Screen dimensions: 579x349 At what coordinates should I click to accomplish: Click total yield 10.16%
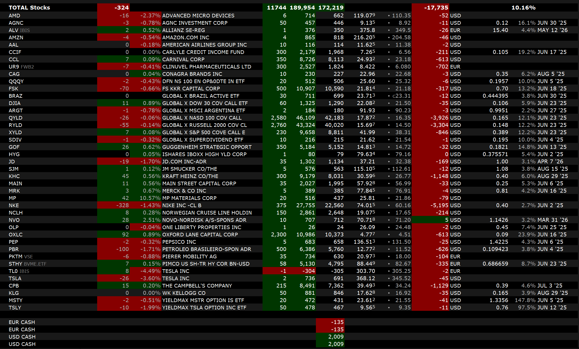(x=523, y=8)
